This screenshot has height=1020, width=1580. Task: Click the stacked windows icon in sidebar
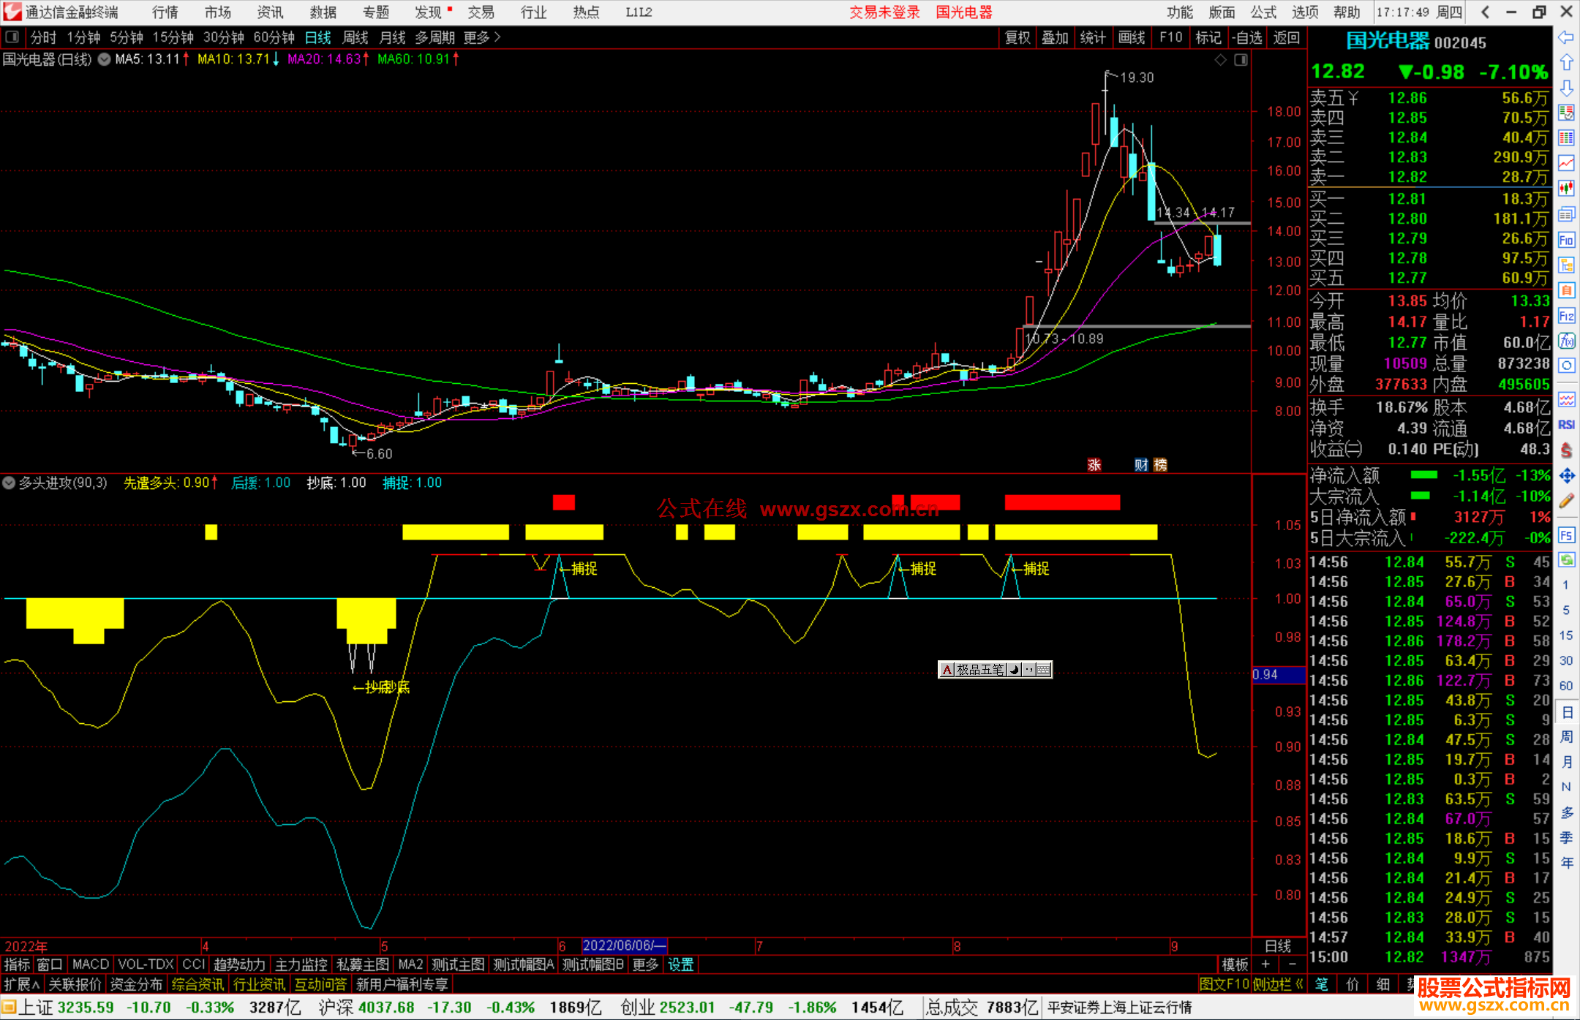[1566, 214]
